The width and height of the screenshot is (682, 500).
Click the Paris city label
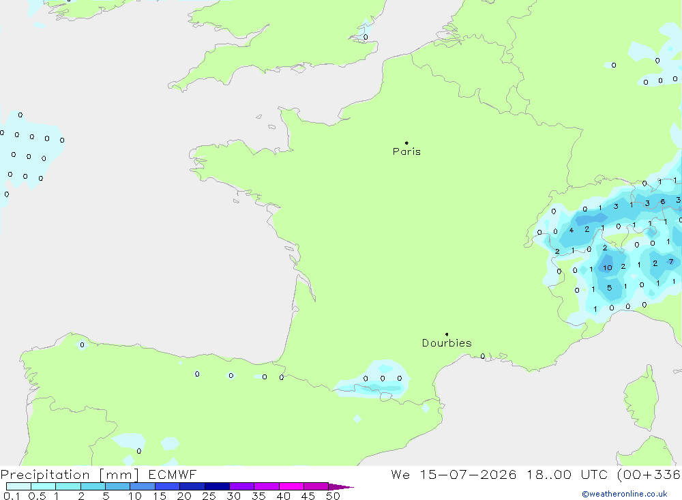pos(406,151)
